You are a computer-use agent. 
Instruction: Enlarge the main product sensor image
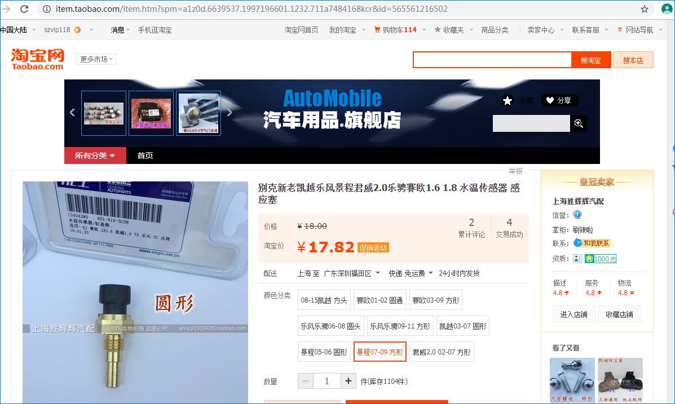pos(135,292)
